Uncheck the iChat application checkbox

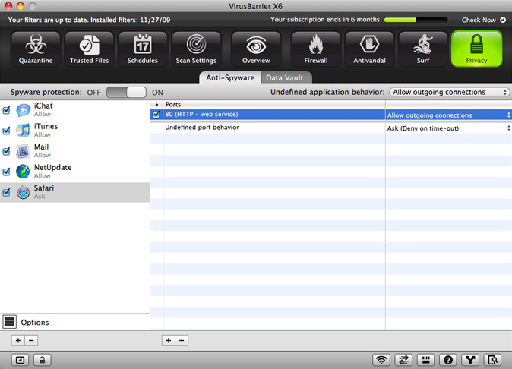(x=7, y=110)
